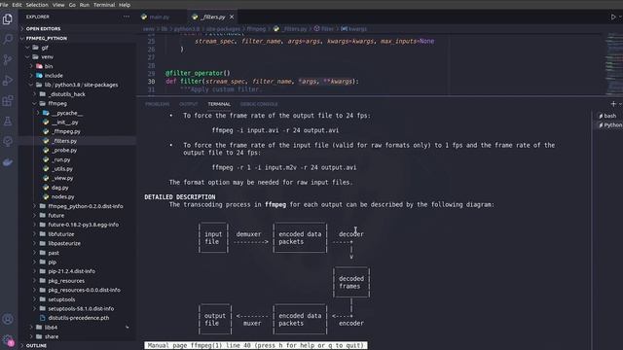
Task: Open distutils-precedence.pth file
Action: point(78,318)
